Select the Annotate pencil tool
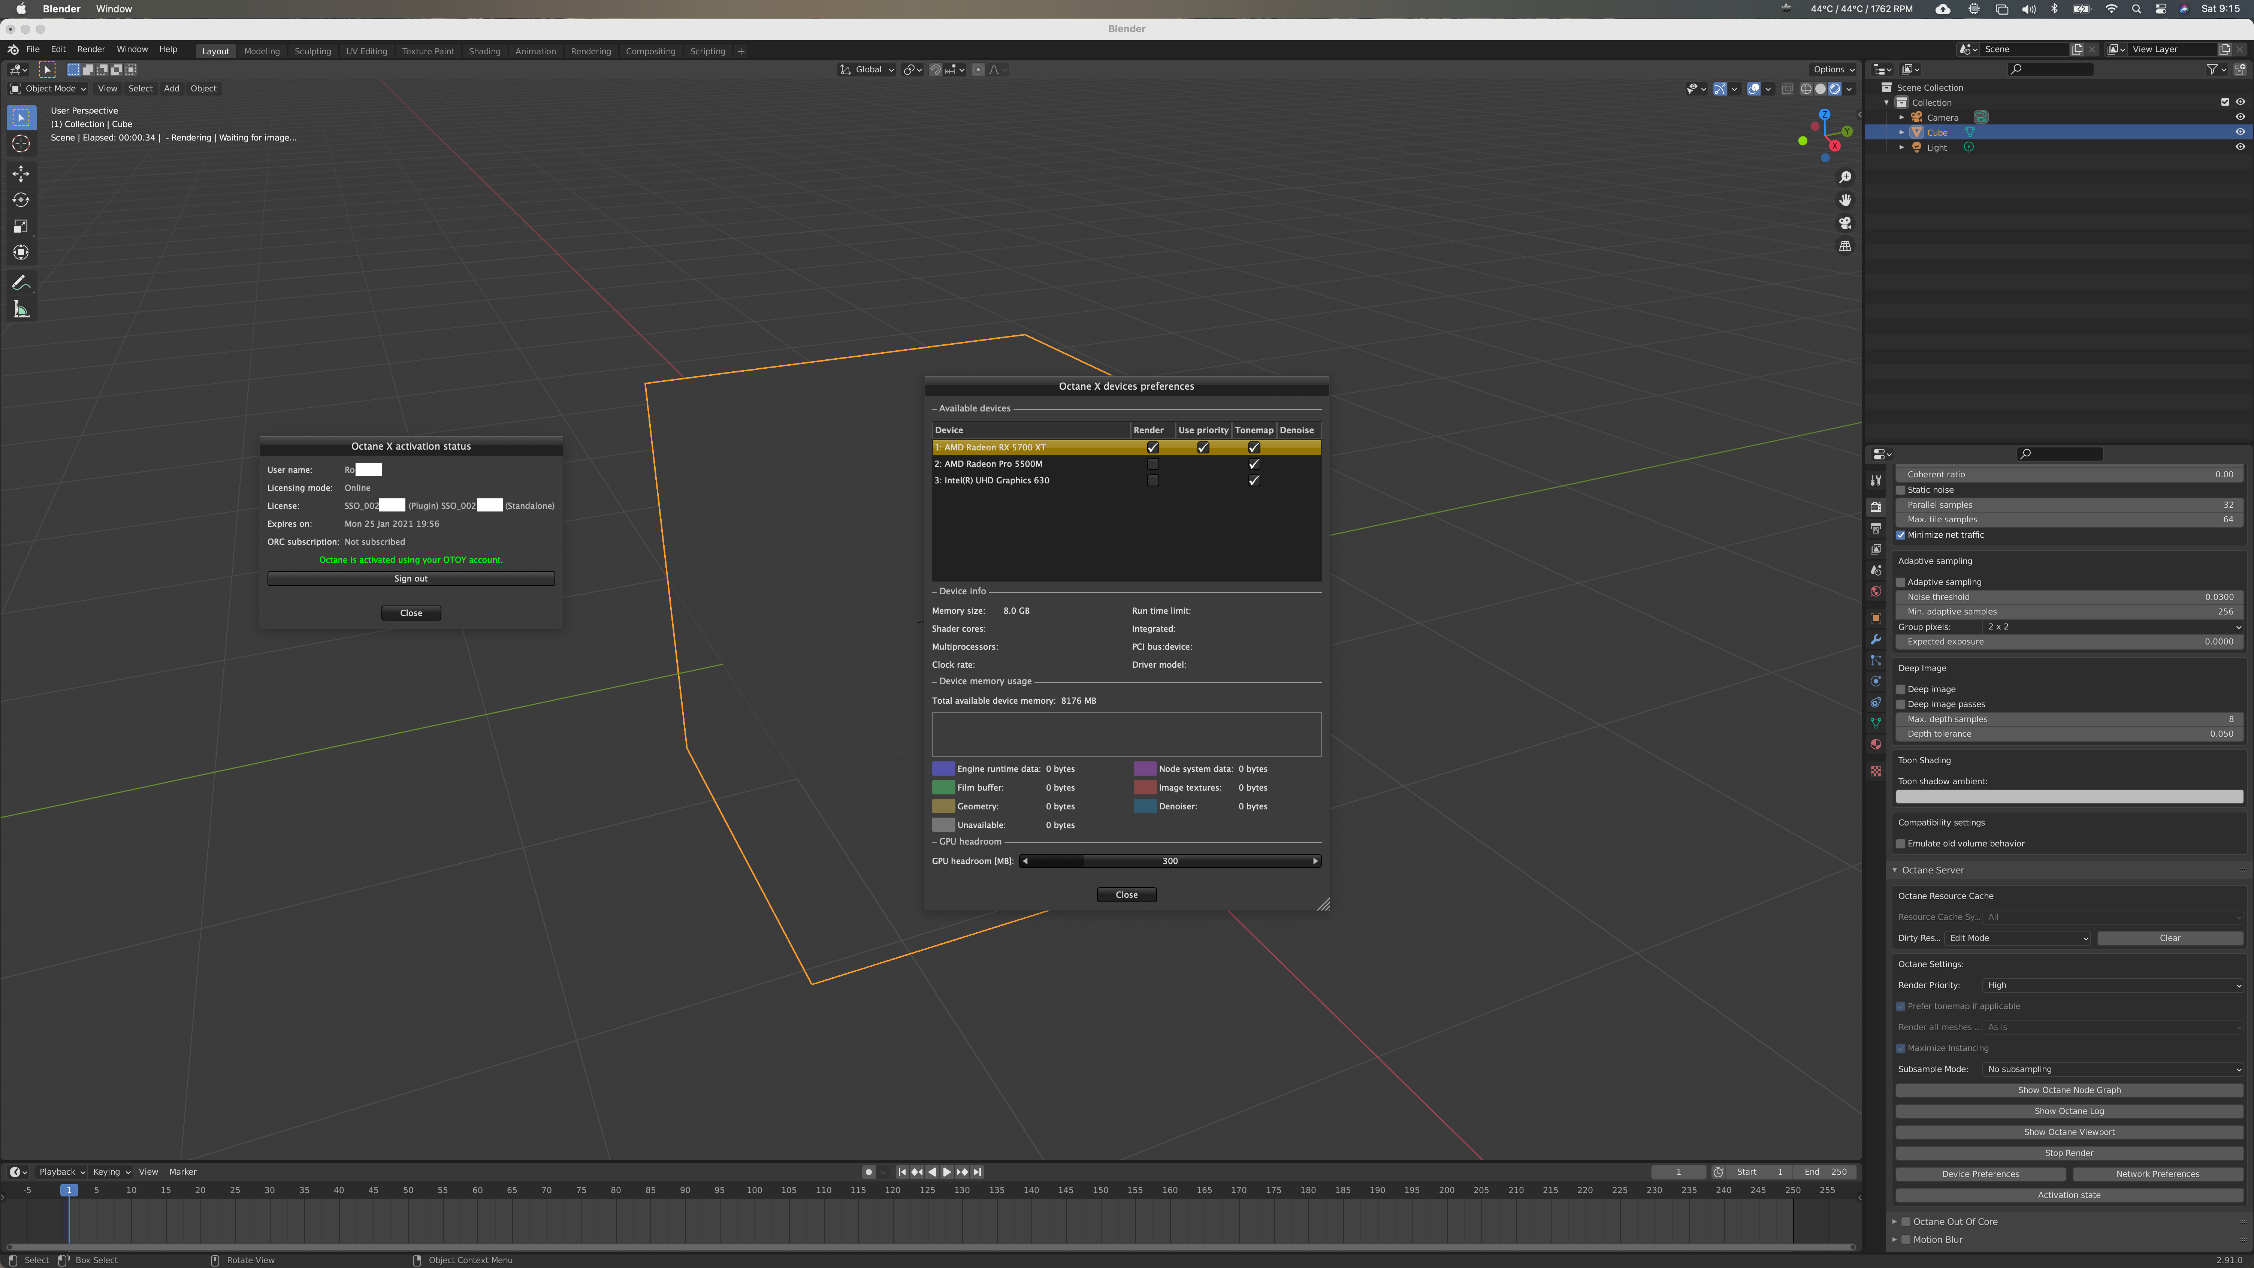This screenshot has width=2254, height=1268. point(21,283)
